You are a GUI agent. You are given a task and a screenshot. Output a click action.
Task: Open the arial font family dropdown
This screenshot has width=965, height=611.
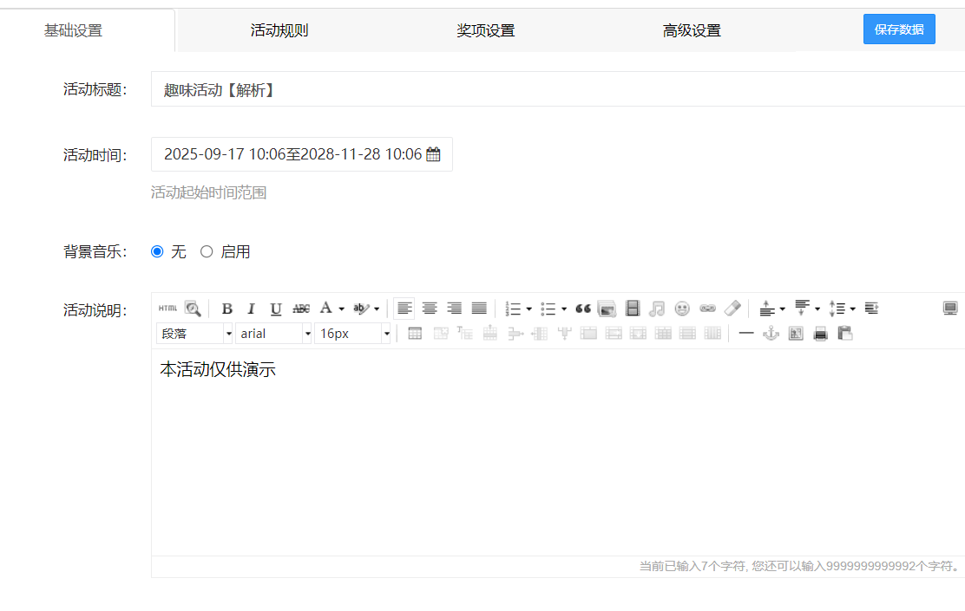click(x=273, y=333)
